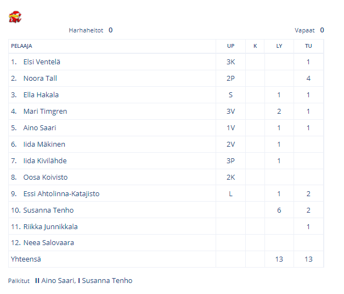Select Riikka Junnikkala's name

coord(50,227)
